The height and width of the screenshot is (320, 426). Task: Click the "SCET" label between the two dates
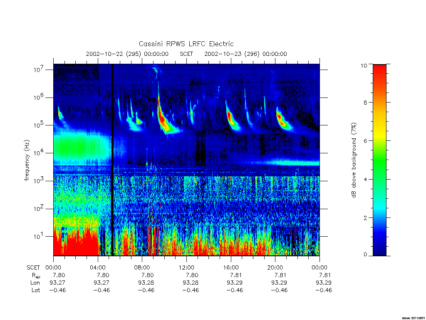tap(186, 54)
